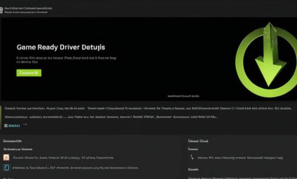Click the yellow vertical bar beside the paragraph
Screen dimensions: 297x179
tap(1, 118)
